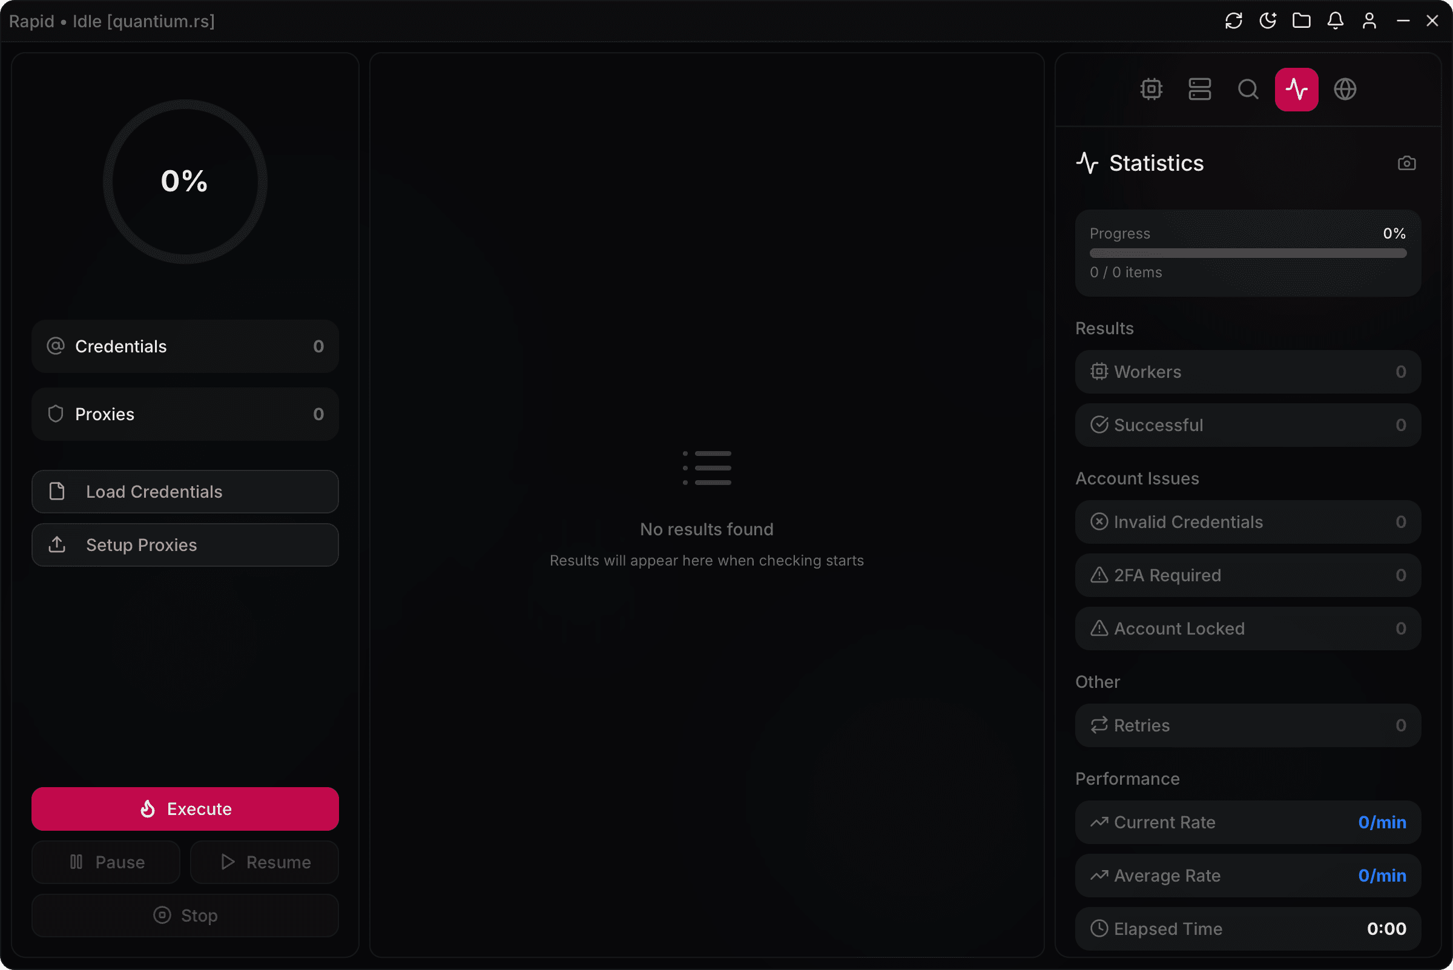Click the Elapsed Time stat row
The height and width of the screenshot is (970, 1453).
(x=1248, y=929)
